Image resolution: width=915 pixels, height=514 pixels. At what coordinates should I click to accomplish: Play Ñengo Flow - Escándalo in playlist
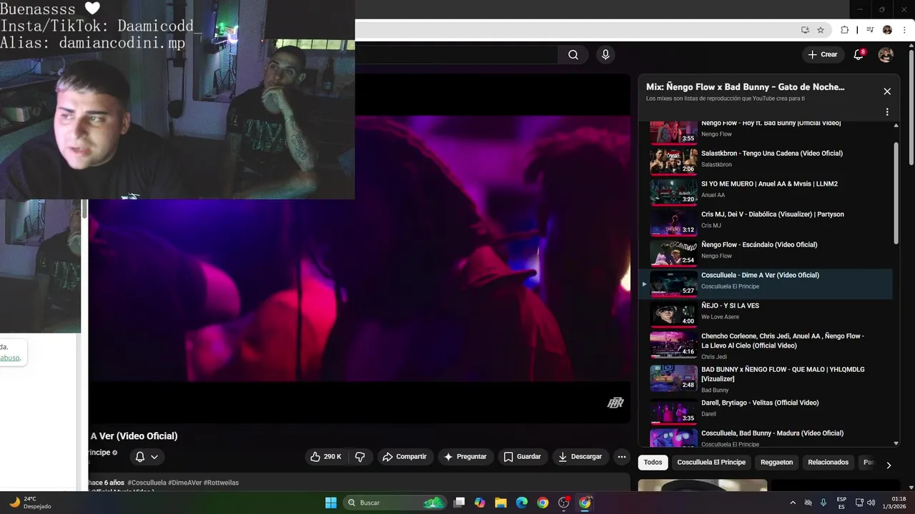[x=765, y=253]
